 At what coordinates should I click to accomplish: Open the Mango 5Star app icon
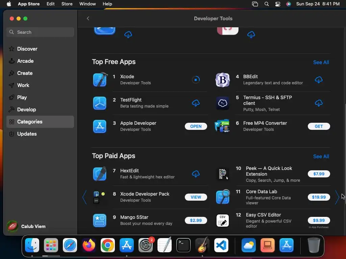pos(100,221)
